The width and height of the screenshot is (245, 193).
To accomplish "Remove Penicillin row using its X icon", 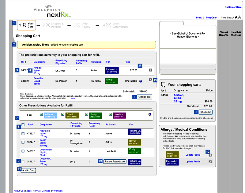I will click(x=150, y=80).
